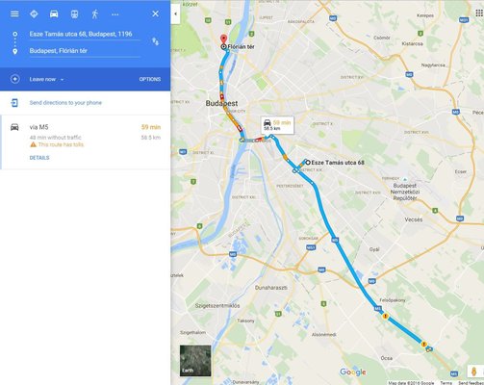Edit destination Budapest, Flórián tér field

[85, 51]
